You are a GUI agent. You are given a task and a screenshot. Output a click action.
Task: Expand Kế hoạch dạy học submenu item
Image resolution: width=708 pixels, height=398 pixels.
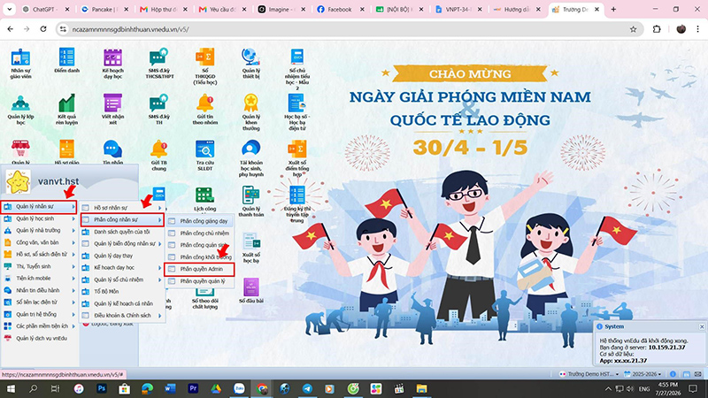point(122,268)
